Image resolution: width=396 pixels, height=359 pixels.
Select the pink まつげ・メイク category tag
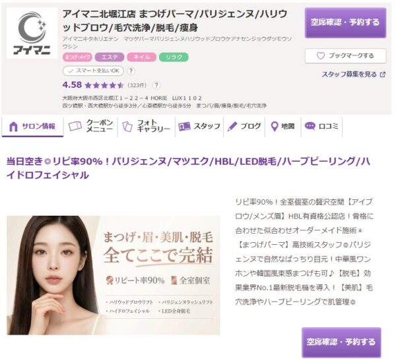[x=77, y=57]
